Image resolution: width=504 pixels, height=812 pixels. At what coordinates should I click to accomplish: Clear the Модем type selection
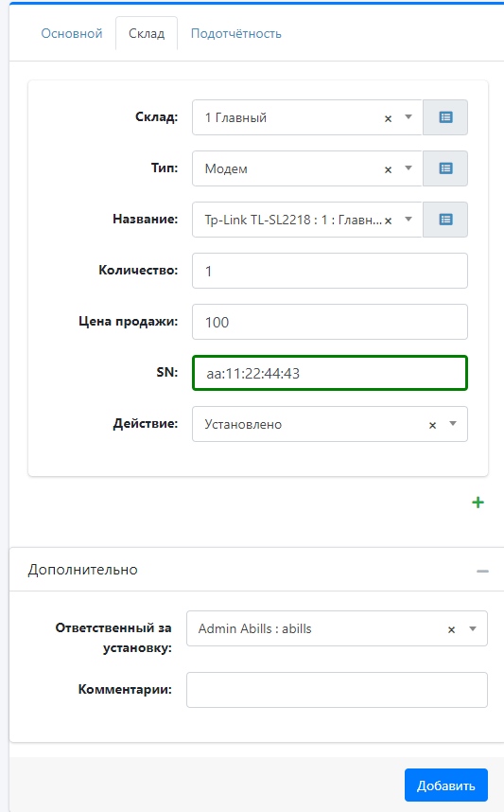(388, 169)
